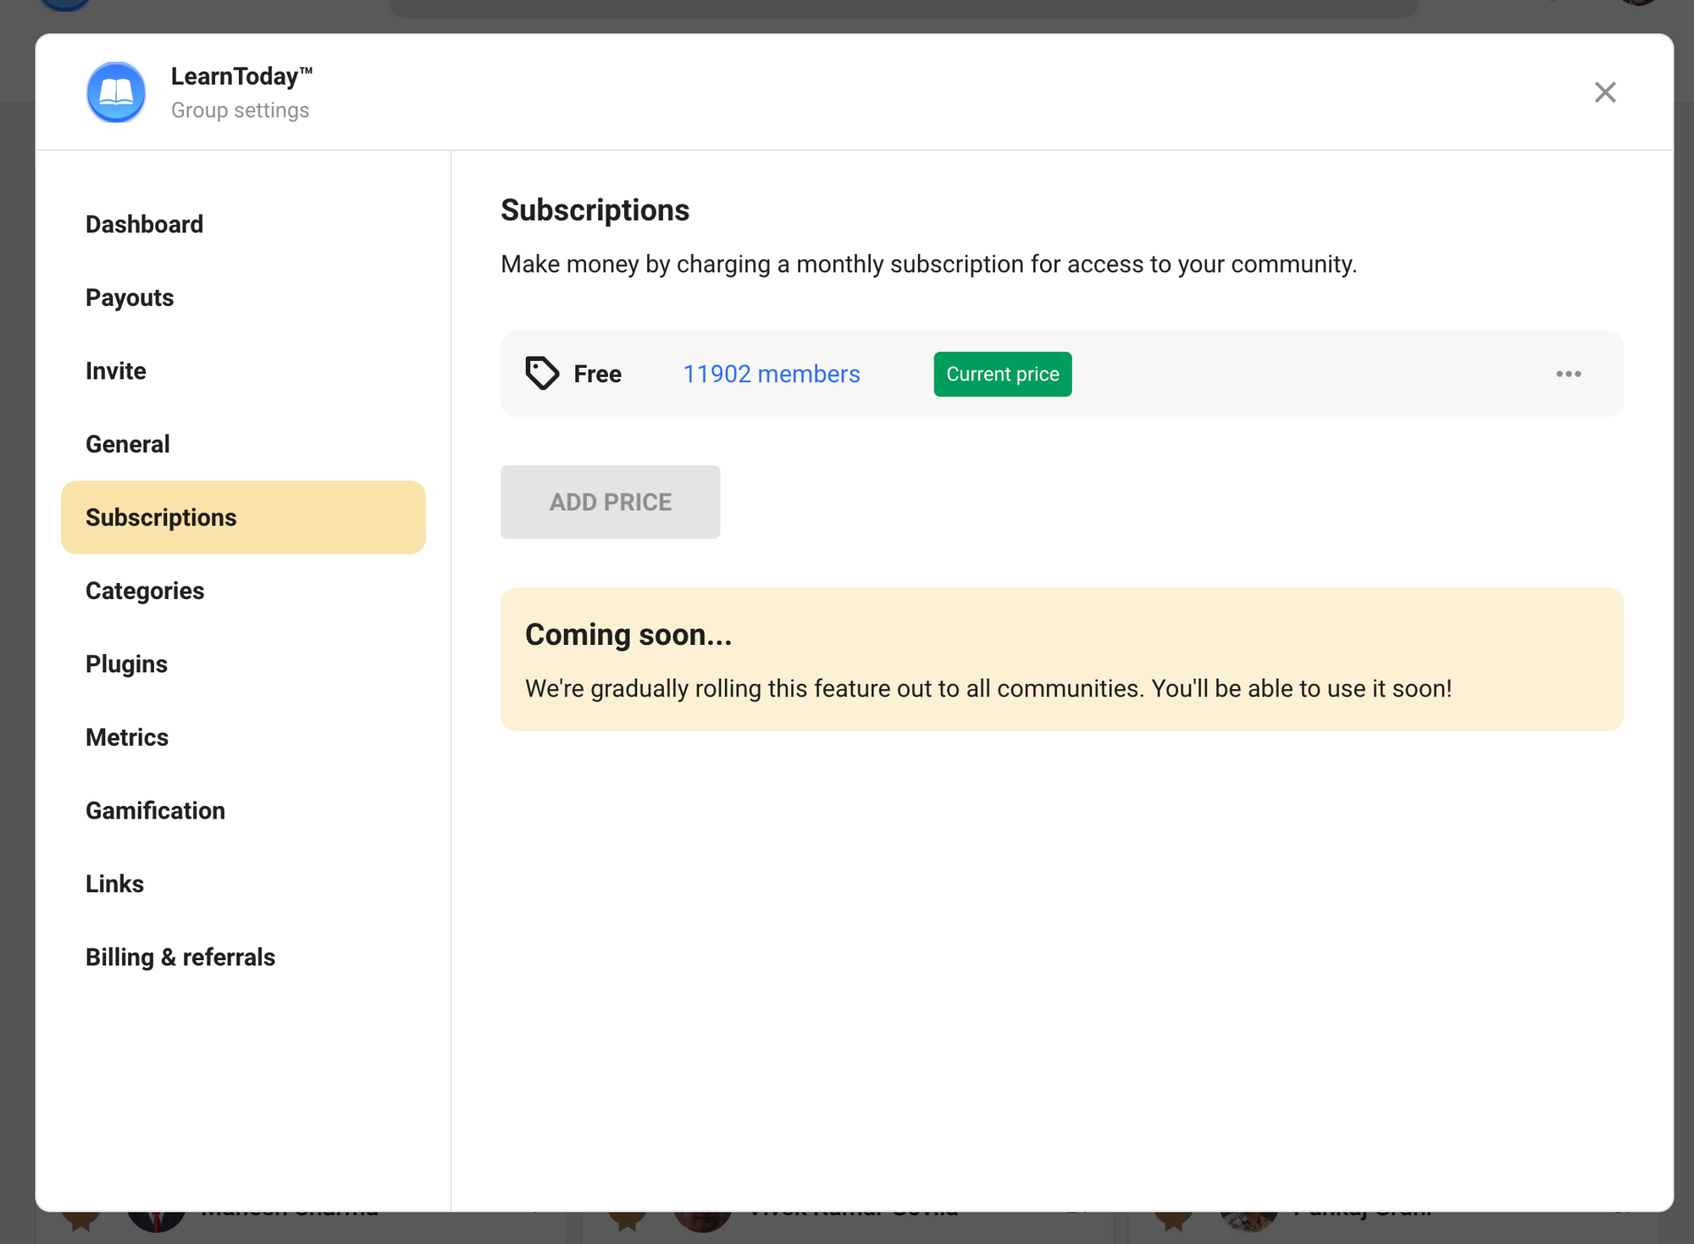Image resolution: width=1694 pixels, height=1244 pixels.
Task: Click the green Current price badge
Action: click(1002, 374)
